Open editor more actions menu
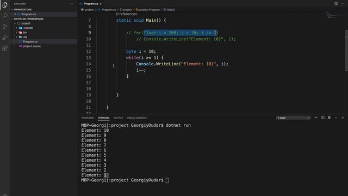 tap(343, 4)
